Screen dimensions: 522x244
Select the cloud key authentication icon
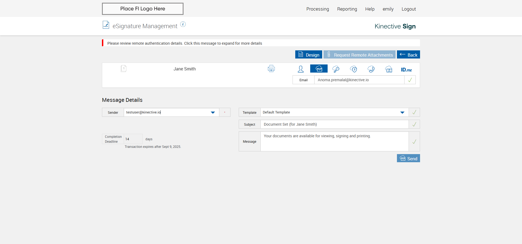(336, 69)
